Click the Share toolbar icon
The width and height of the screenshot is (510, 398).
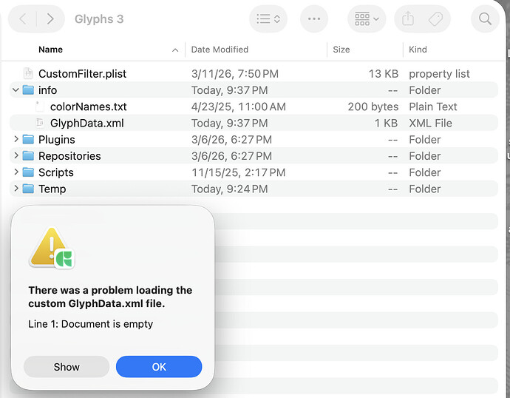(408, 19)
